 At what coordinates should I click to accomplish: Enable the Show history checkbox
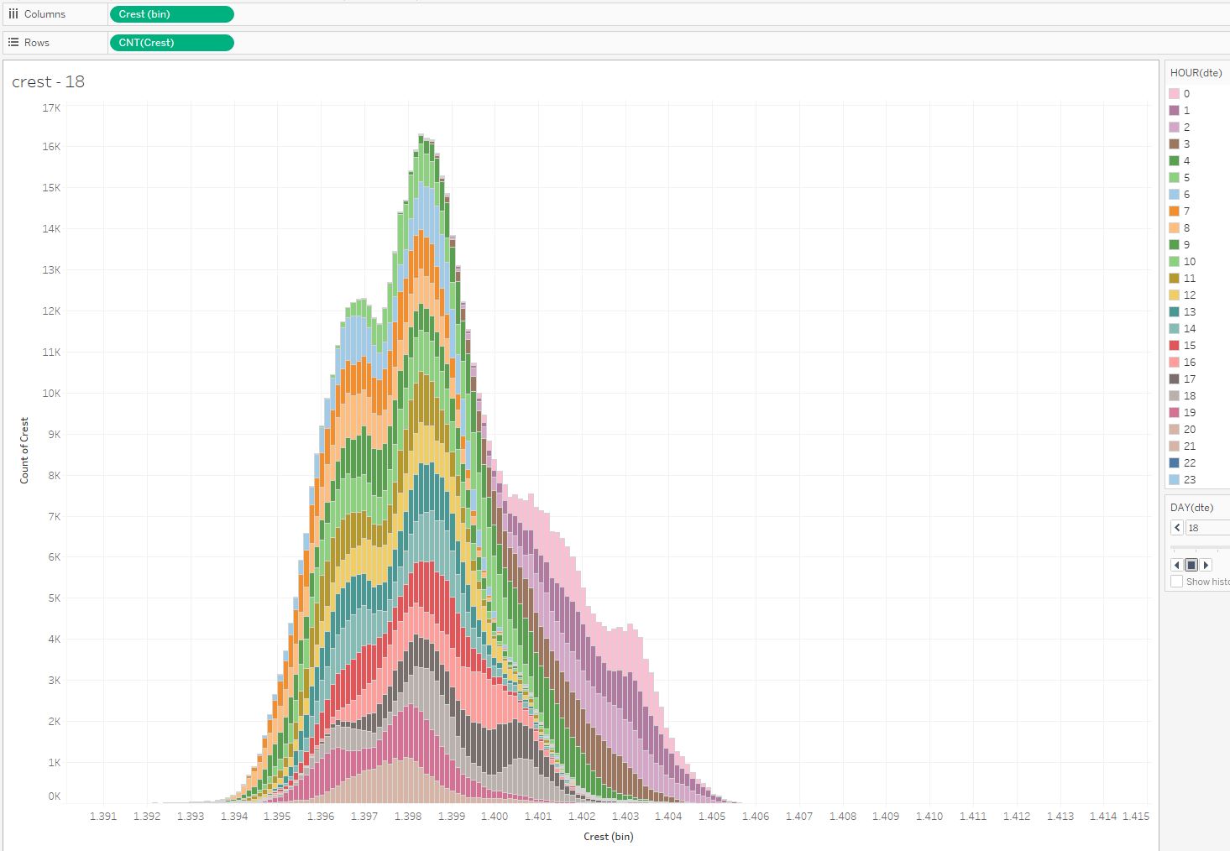(x=1177, y=582)
